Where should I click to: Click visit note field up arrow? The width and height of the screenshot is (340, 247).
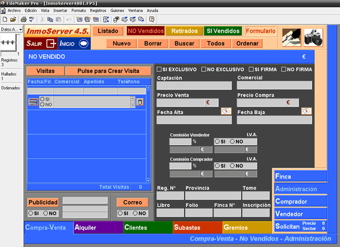coord(133,99)
